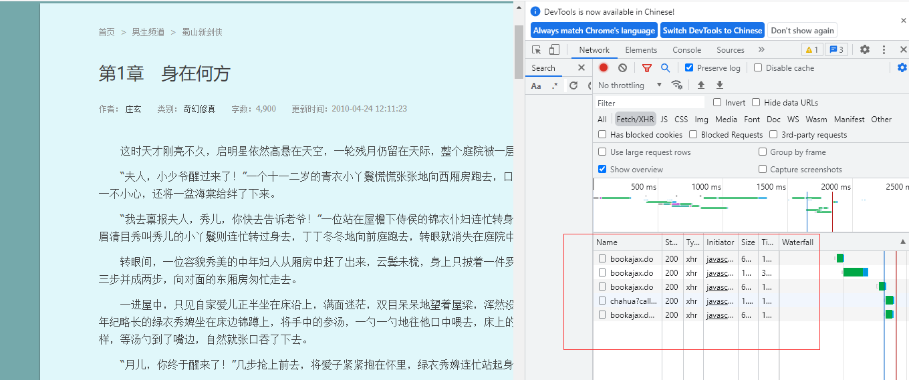Click the Don't show again button

[x=803, y=31]
